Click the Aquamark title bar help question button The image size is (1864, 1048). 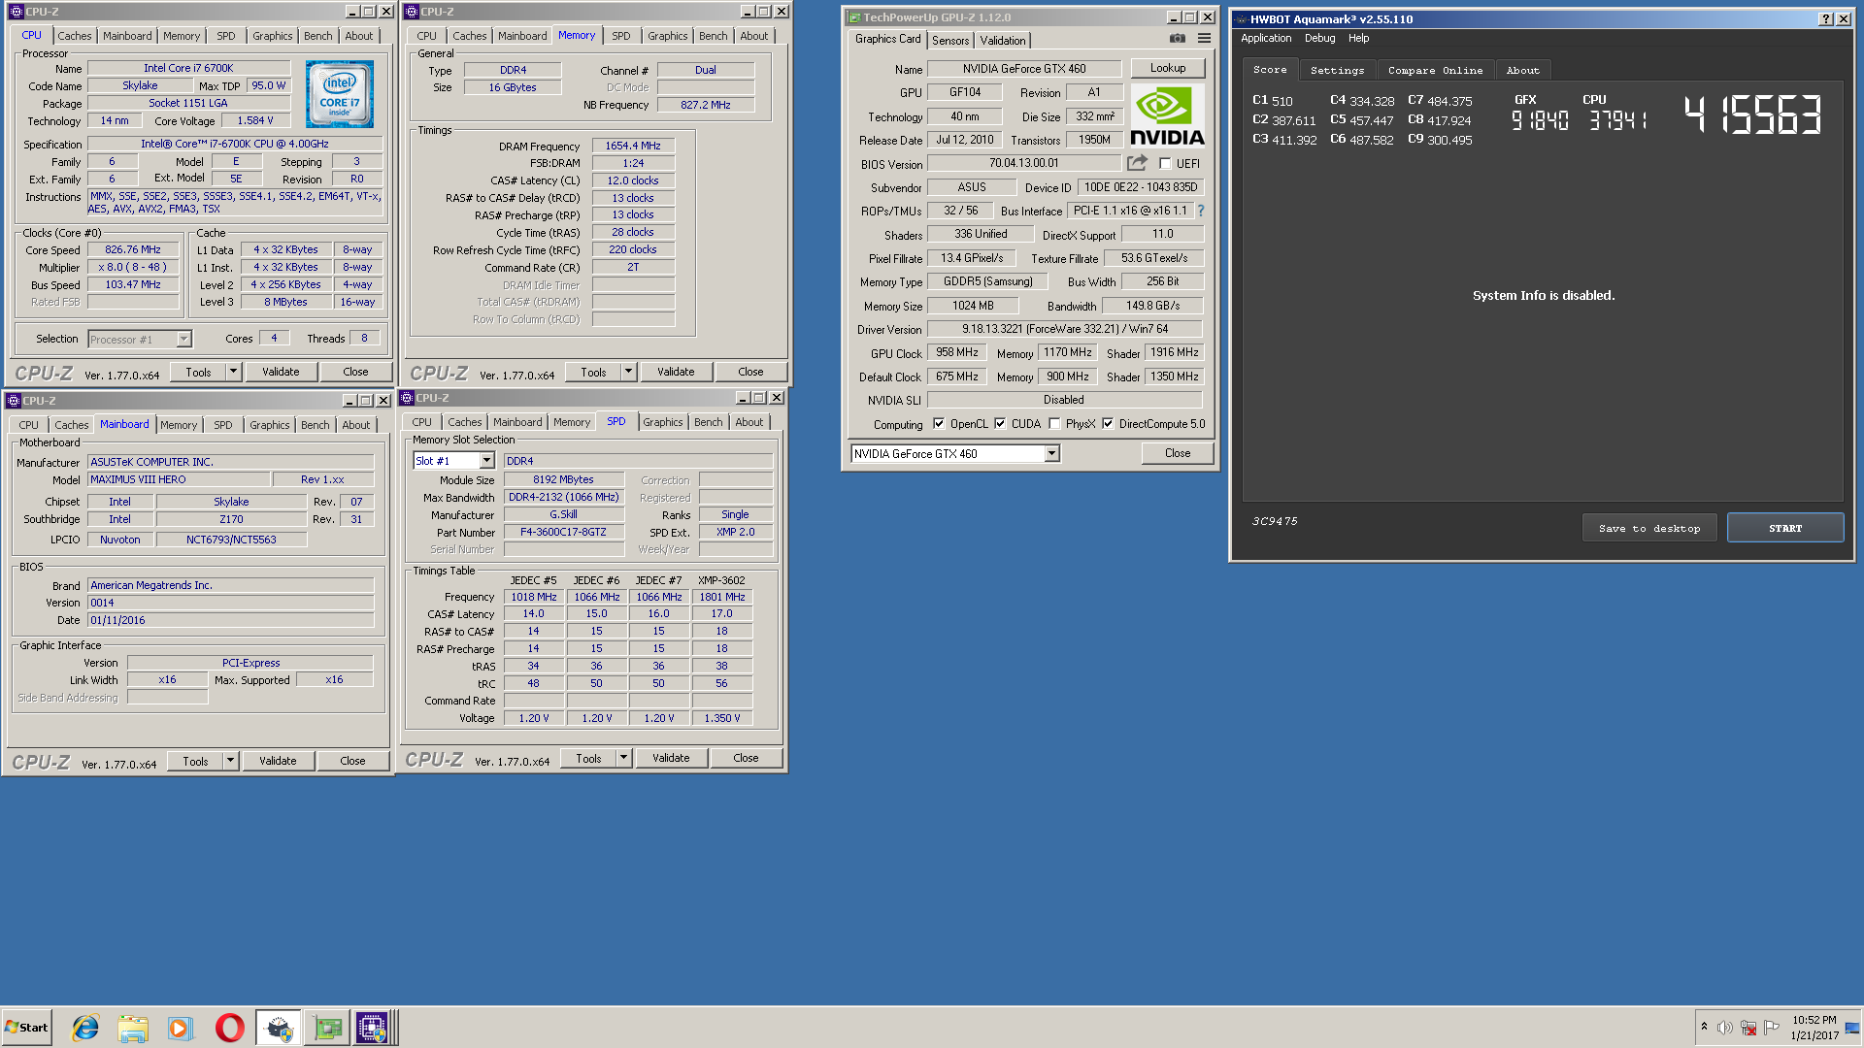pos(1826,18)
